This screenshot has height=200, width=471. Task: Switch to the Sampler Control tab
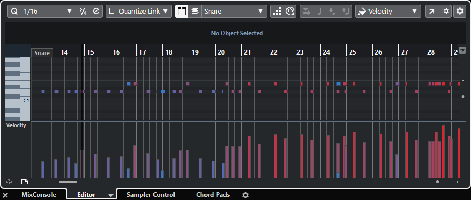tap(151, 195)
